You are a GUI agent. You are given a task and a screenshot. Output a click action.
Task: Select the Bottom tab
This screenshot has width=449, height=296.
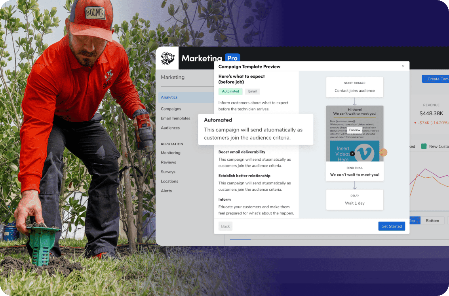click(x=432, y=220)
